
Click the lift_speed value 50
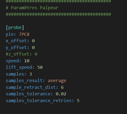pyautogui.click(x=40, y=67)
